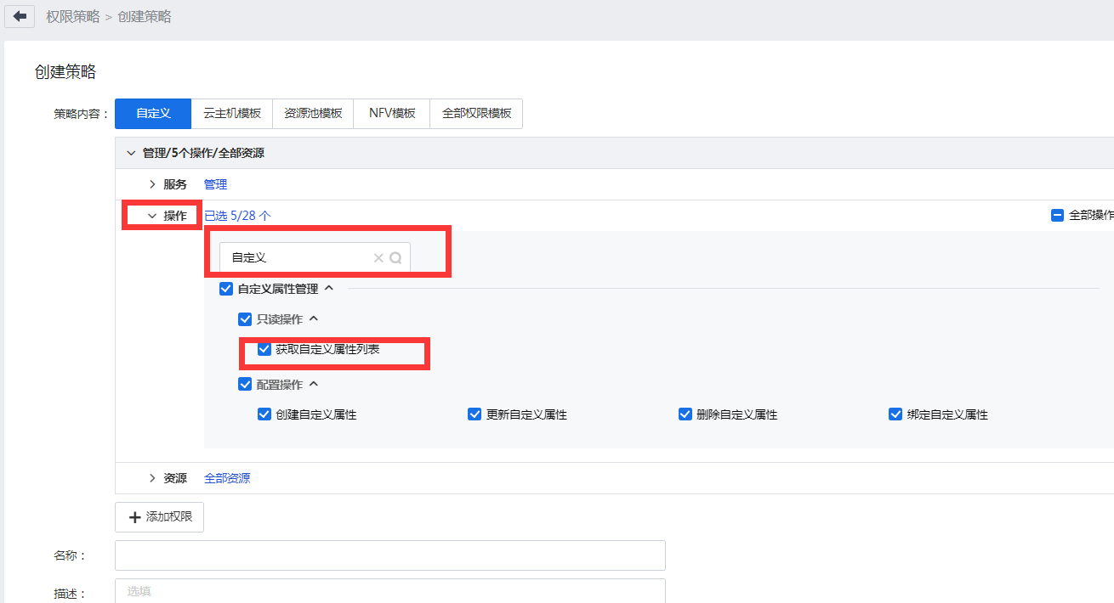This screenshot has width=1114, height=603.
Task: Collapse the 只读操作 section caret
Action: click(x=313, y=319)
